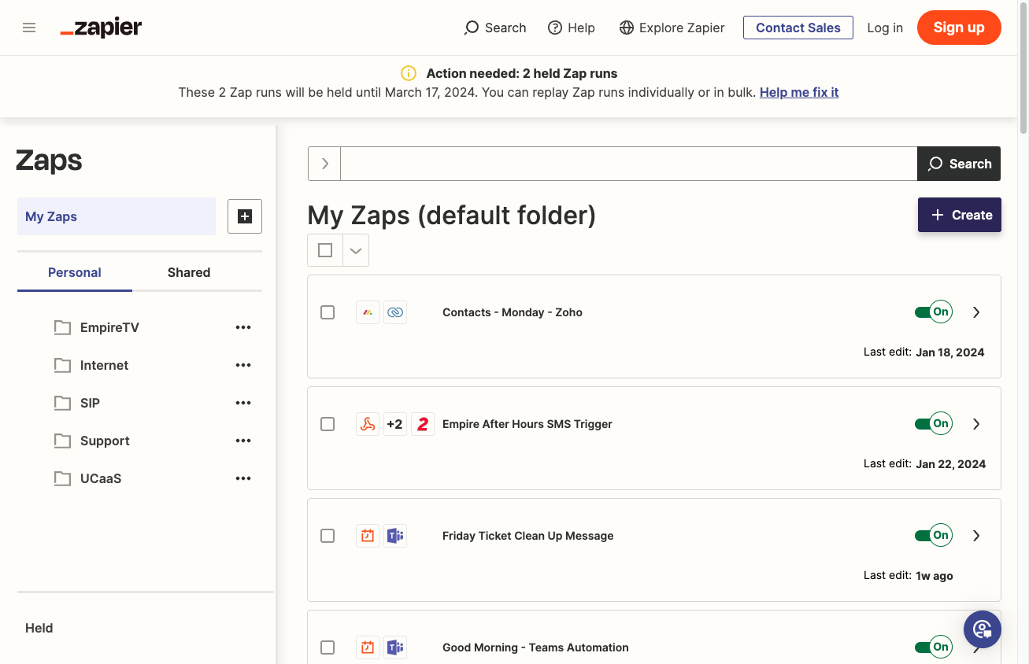Check the select all Zaps checkbox
Image resolution: width=1029 pixels, height=664 pixels.
(325, 250)
